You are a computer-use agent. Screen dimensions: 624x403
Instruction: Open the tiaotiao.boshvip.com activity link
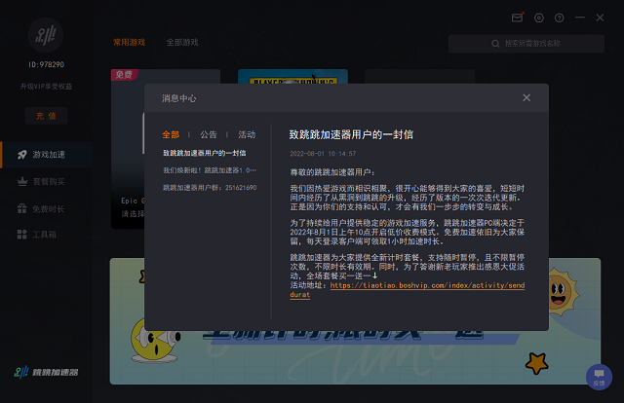click(408, 290)
